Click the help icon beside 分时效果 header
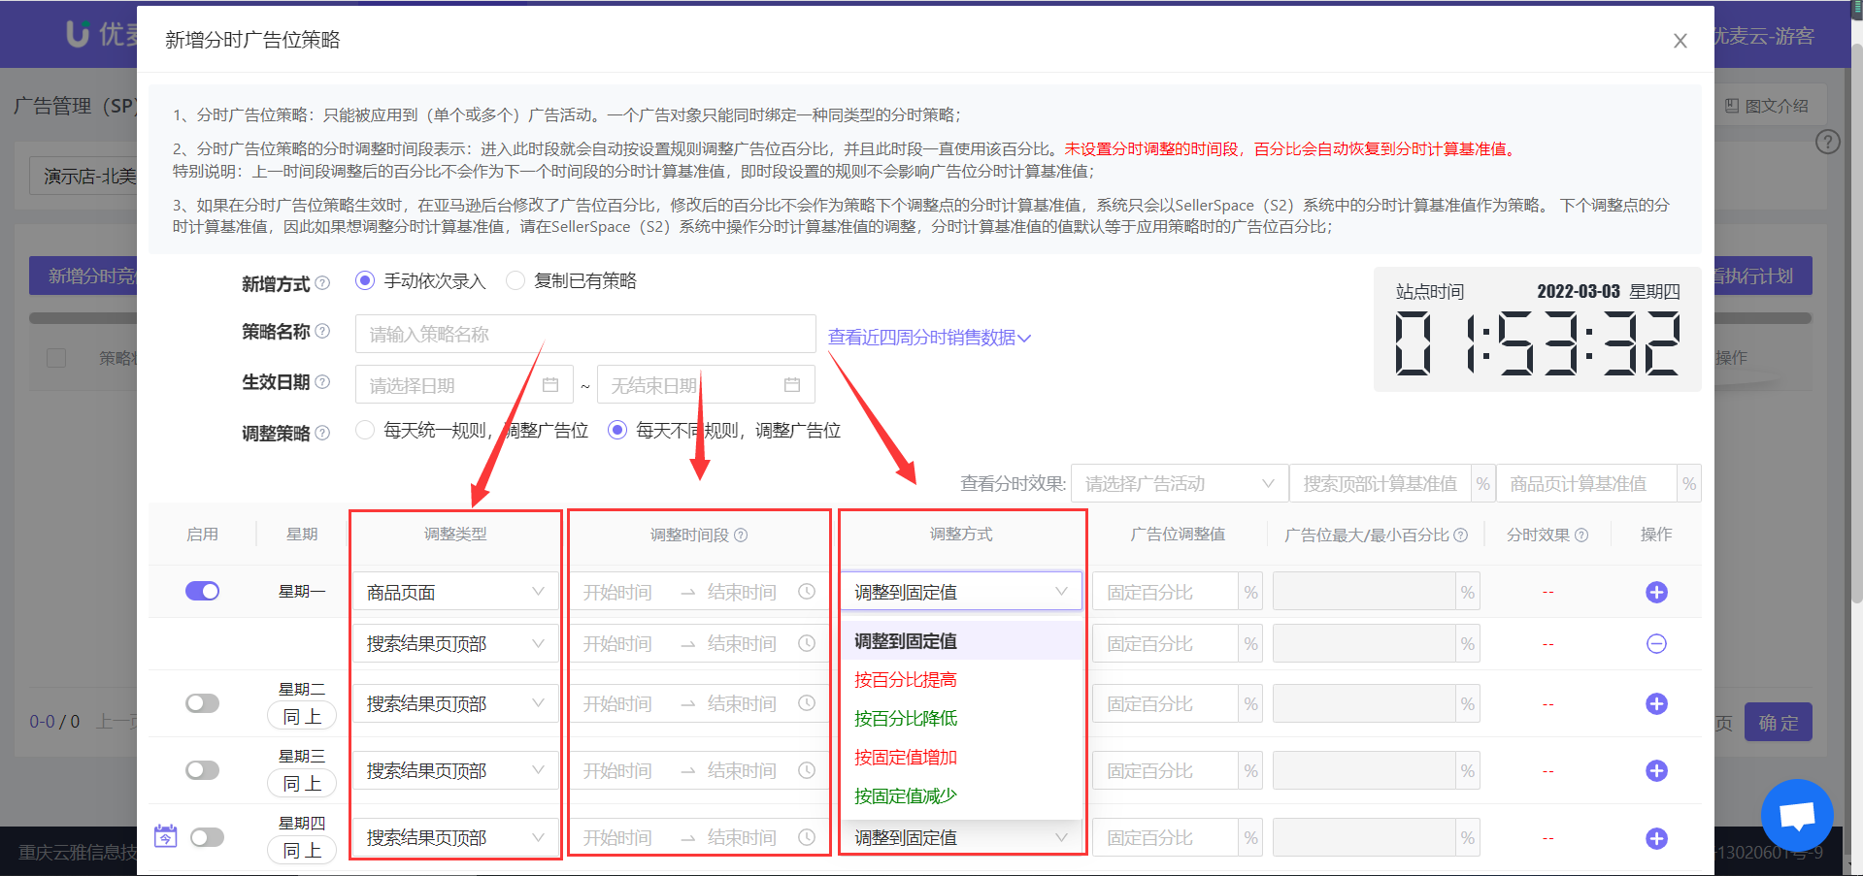The width and height of the screenshot is (1863, 876). (x=1580, y=535)
